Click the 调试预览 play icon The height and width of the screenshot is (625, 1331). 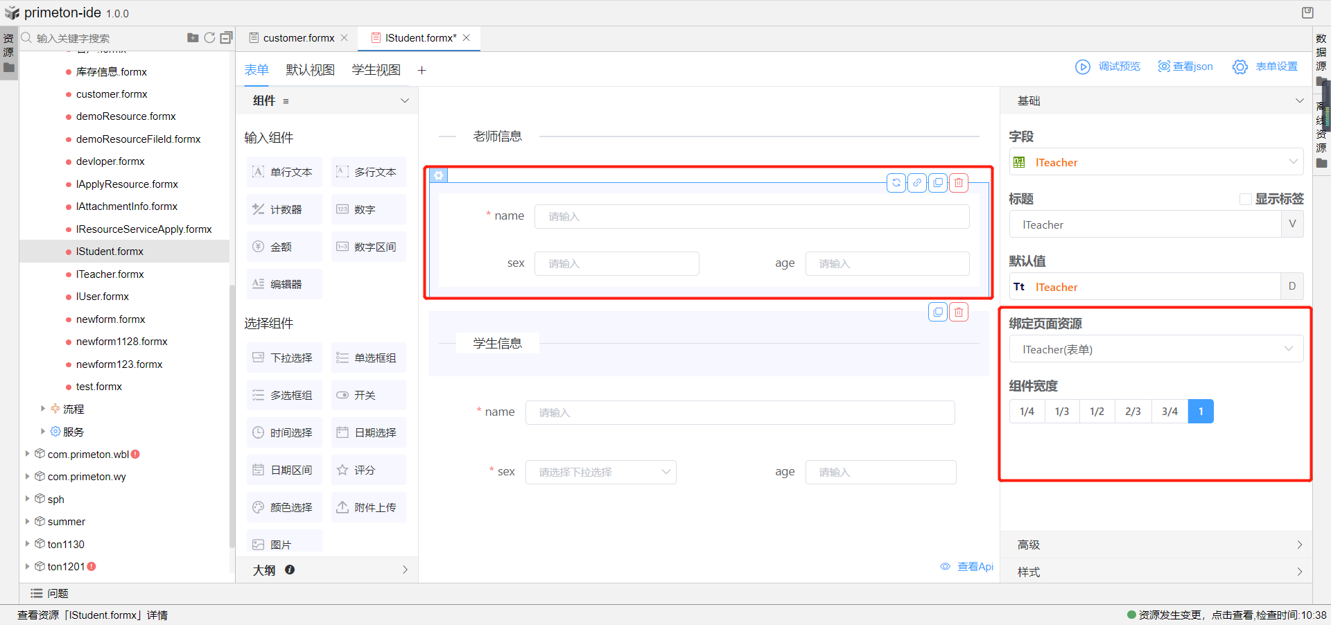(x=1082, y=67)
